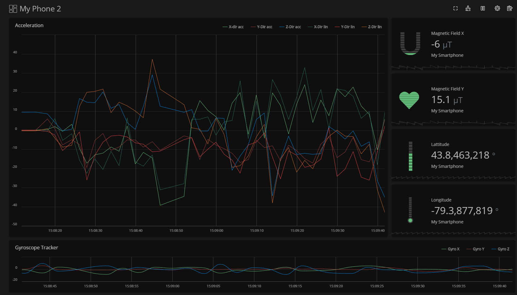This screenshot has height=295, width=517.
Task: Select the Lattitude label
Action: [x=440, y=144]
